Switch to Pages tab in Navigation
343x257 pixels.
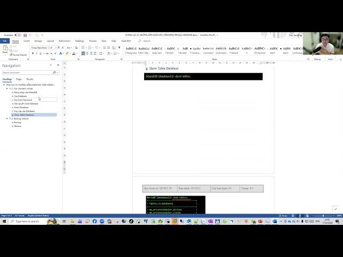[19, 79]
